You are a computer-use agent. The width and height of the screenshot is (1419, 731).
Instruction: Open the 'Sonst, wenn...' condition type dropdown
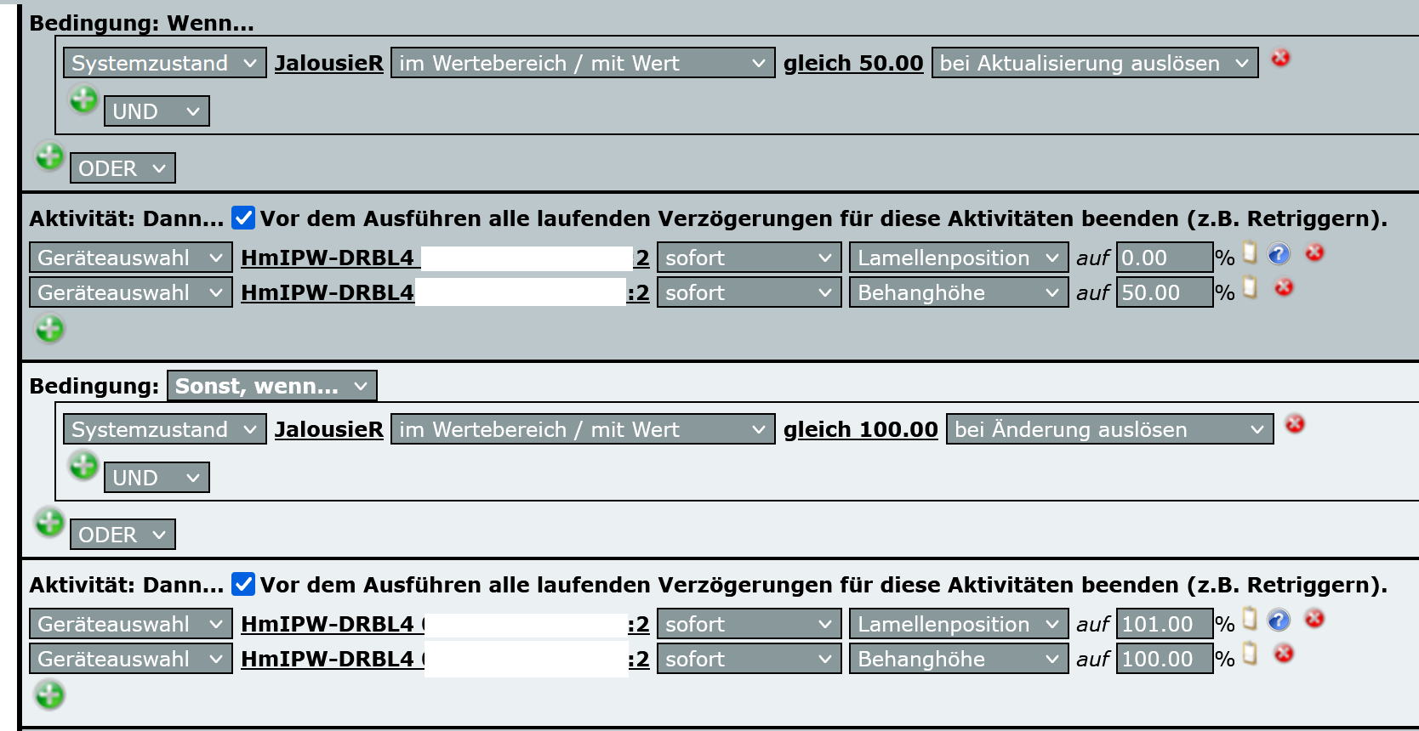click(x=272, y=386)
